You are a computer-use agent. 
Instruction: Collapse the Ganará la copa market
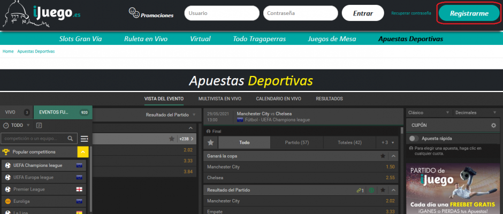(x=394, y=156)
